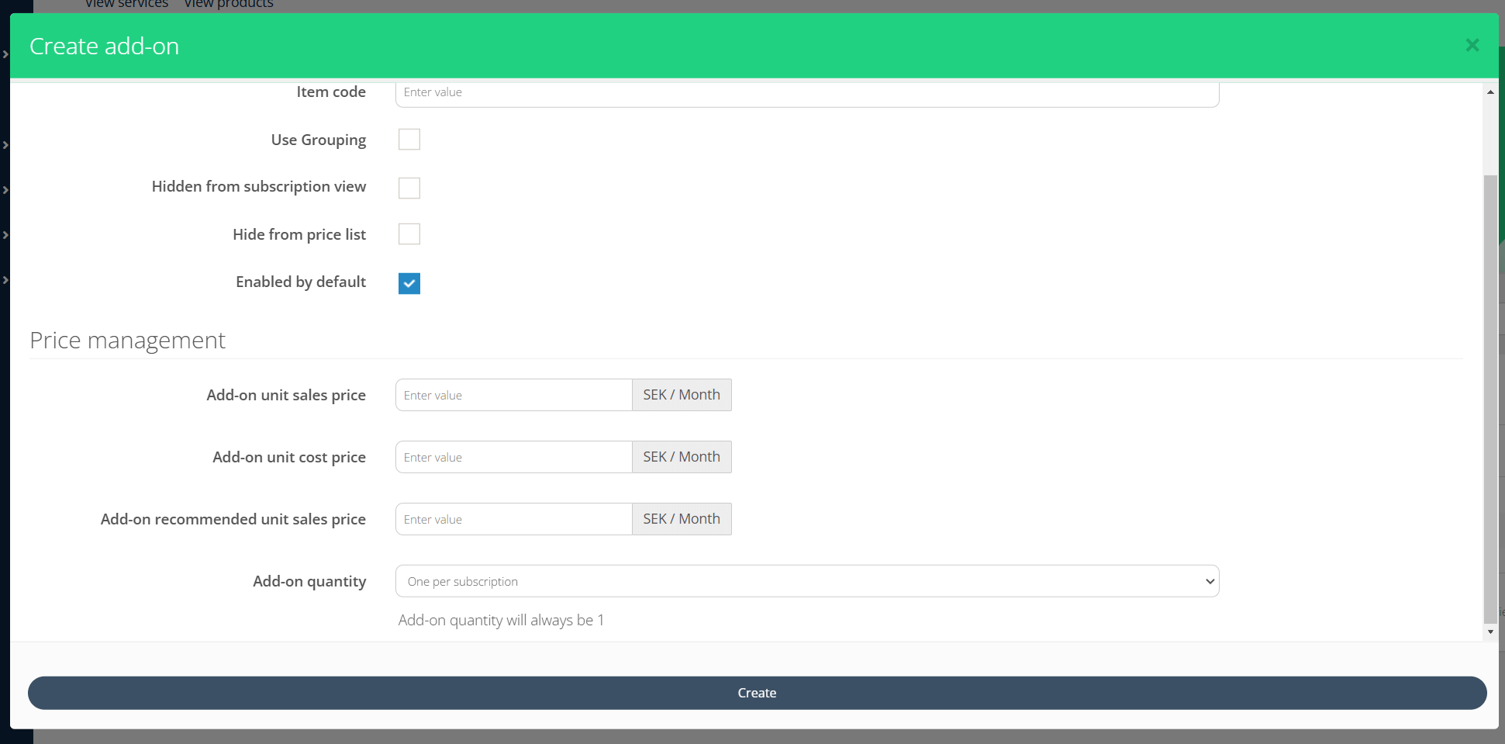Viewport: 1505px width, 744px height.
Task: Click the dialog vertical scrollbar thumb
Action: (x=1490, y=399)
